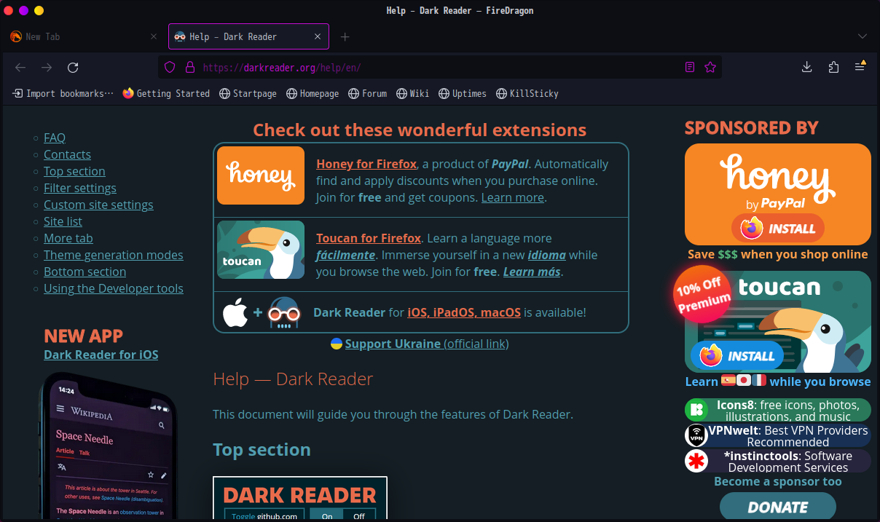This screenshot has height=522, width=880.
Task: Jump to Custom site settings link
Action: click(x=98, y=205)
